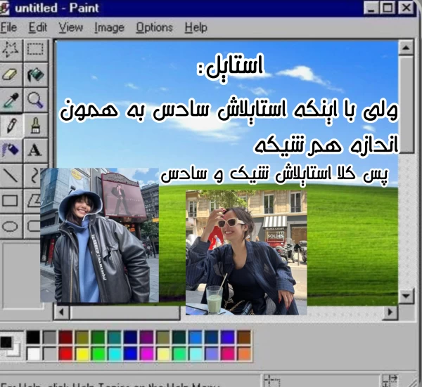422x387 pixels.
Task: Select the Magnifier tool
Action: (36, 100)
